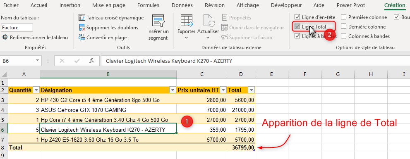Switch to Mise en page tab
The height and width of the screenshot is (159, 410).
(x=108, y=5)
